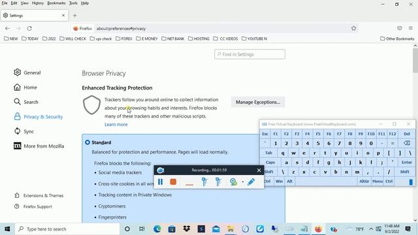Click the webcam zoom icon in recorder

[x=234, y=181]
